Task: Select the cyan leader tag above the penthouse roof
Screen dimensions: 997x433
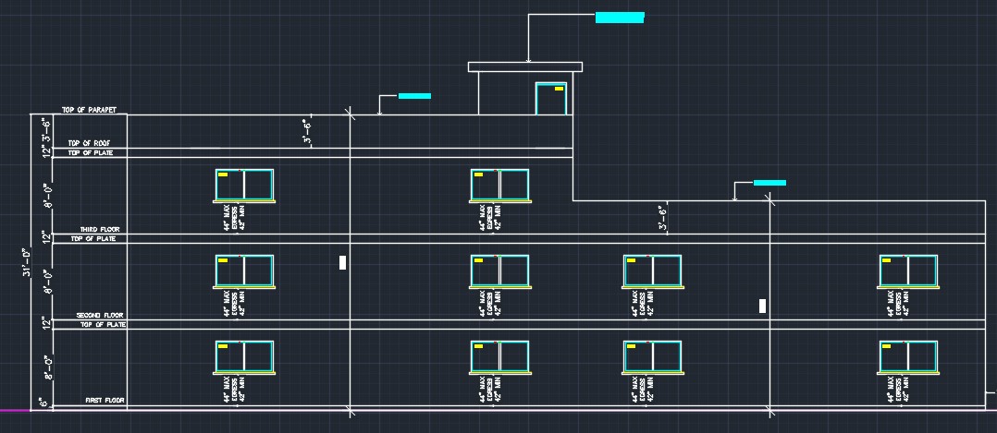Action: tap(620, 18)
